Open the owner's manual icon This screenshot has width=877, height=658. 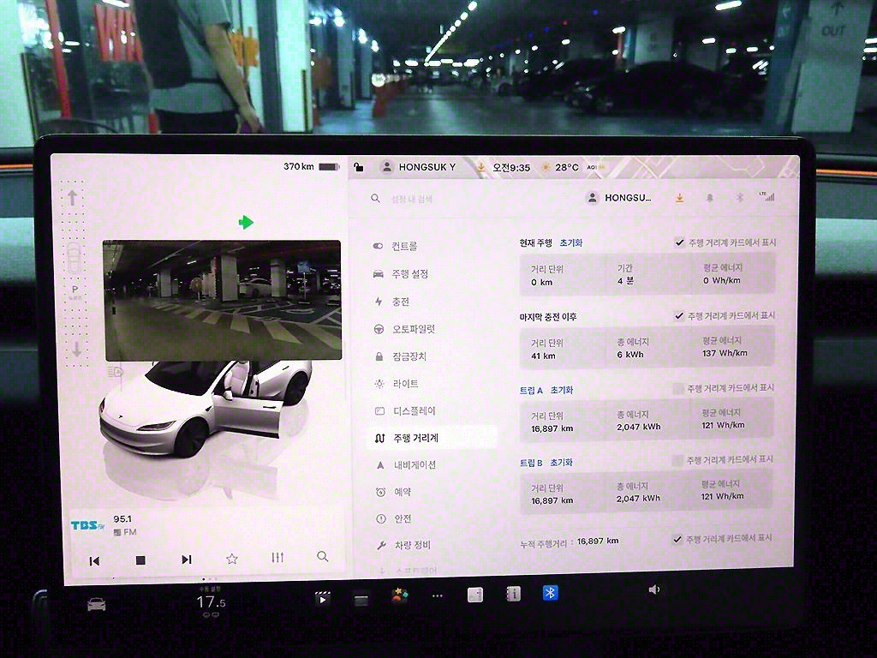coord(513,594)
